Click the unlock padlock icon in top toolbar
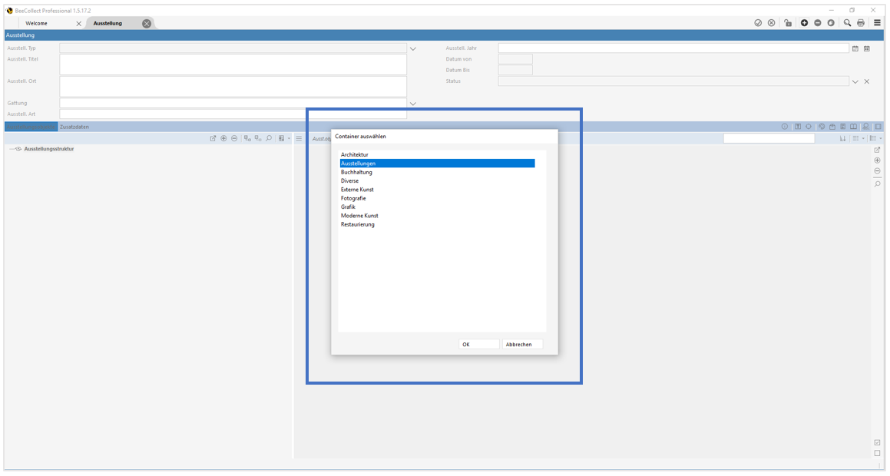 coord(788,23)
